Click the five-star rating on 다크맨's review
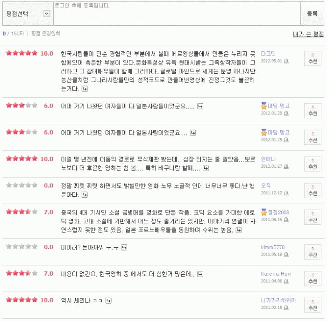 coord(21,53)
